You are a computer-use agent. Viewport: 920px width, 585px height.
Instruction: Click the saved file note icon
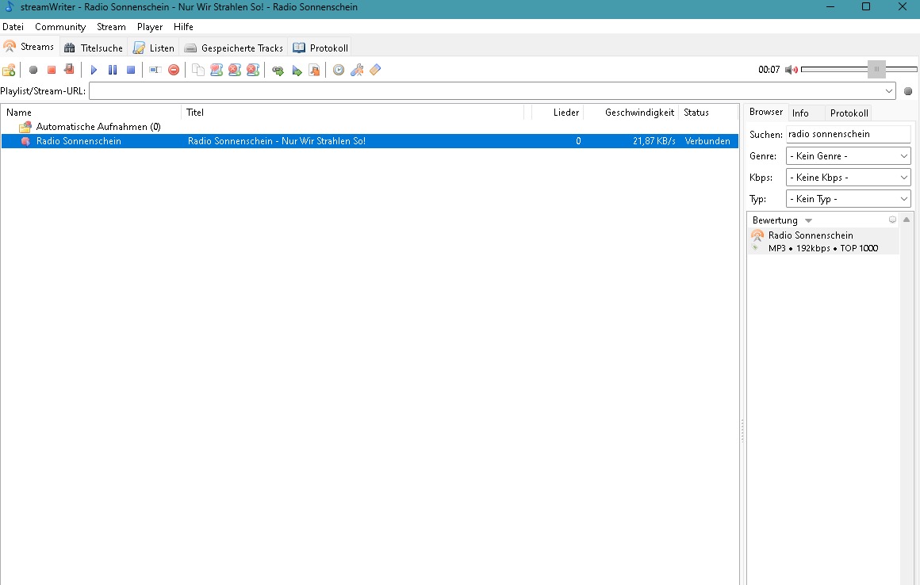pyautogui.click(x=315, y=71)
